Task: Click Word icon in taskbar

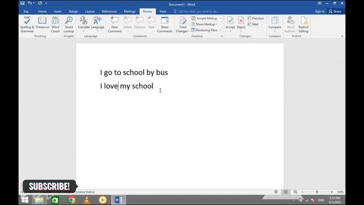Action: 119,200
